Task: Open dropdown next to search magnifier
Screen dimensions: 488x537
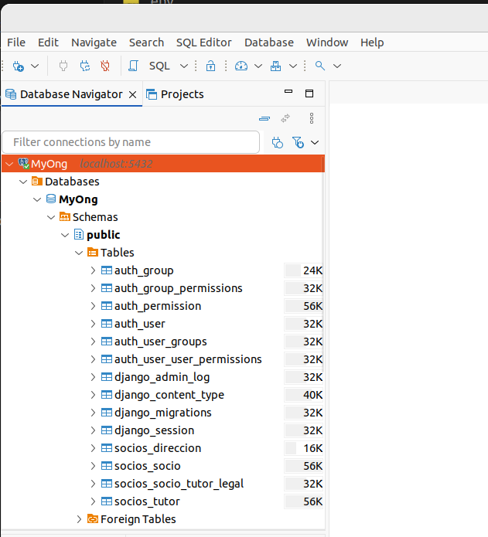Action: click(x=337, y=66)
